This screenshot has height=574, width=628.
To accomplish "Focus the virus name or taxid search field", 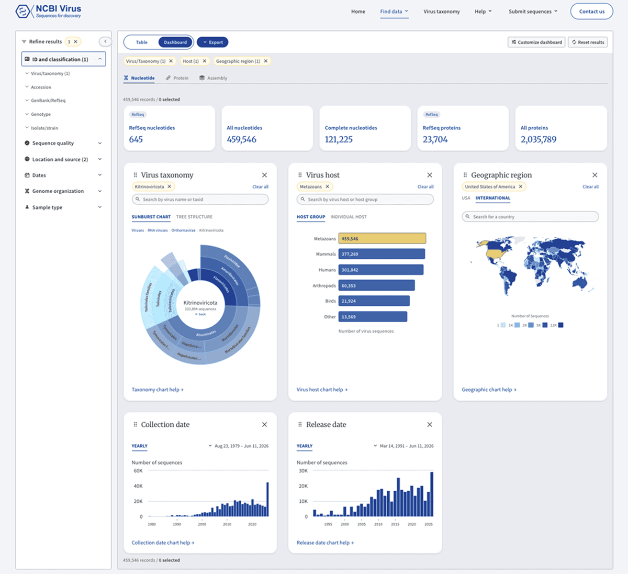I will [x=200, y=200].
